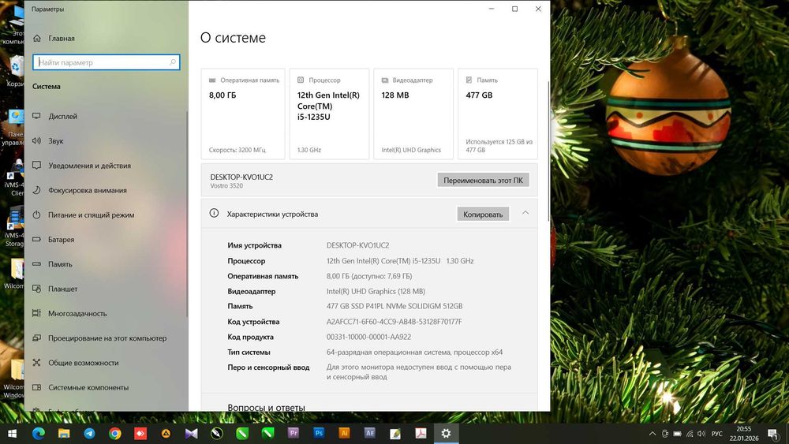Click the battery tray icon
The image size is (789, 444).
click(x=677, y=434)
